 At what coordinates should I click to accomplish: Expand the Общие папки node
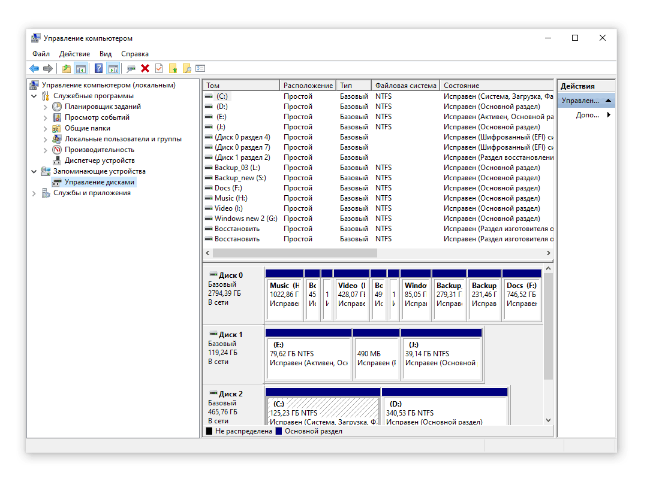(46, 128)
